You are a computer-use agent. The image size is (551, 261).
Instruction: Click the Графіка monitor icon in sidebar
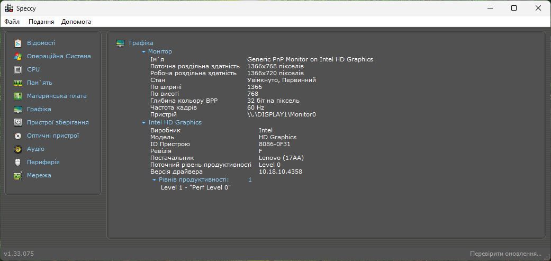click(18, 109)
